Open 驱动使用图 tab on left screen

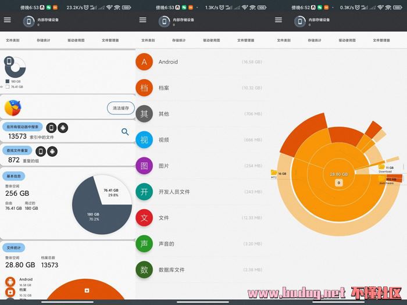[x=76, y=40]
